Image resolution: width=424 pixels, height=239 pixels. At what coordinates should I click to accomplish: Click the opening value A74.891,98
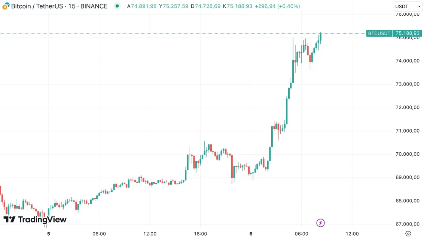click(x=142, y=6)
